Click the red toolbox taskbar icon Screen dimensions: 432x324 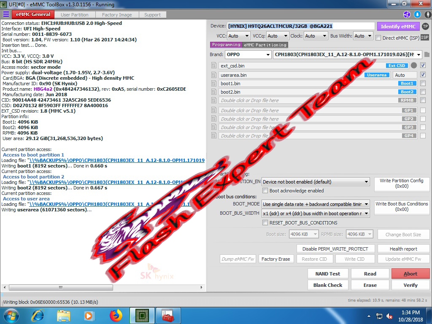click(168, 316)
